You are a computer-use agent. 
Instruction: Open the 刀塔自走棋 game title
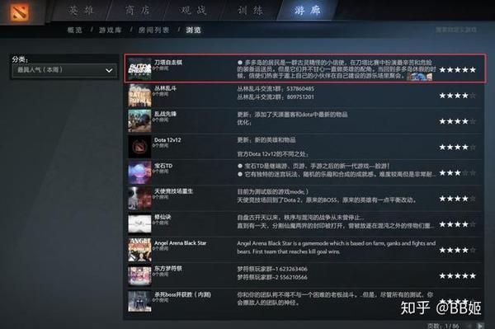[168, 63]
